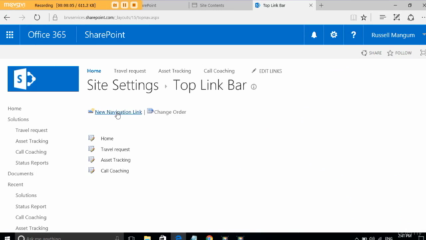Open the browser hub menu
This screenshot has width=426, height=240.
pyautogui.click(x=383, y=18)
